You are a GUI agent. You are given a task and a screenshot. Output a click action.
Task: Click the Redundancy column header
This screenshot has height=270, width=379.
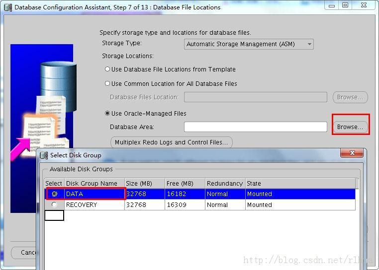click(225, 184)
